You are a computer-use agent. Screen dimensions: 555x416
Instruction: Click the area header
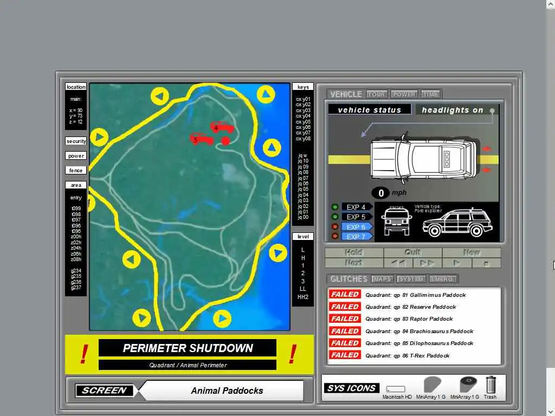(76, 185)
